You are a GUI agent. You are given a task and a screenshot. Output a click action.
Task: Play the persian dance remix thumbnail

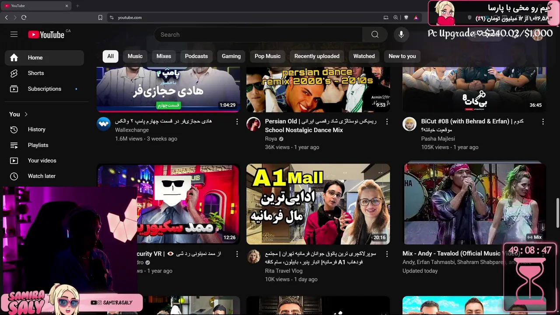318,90
